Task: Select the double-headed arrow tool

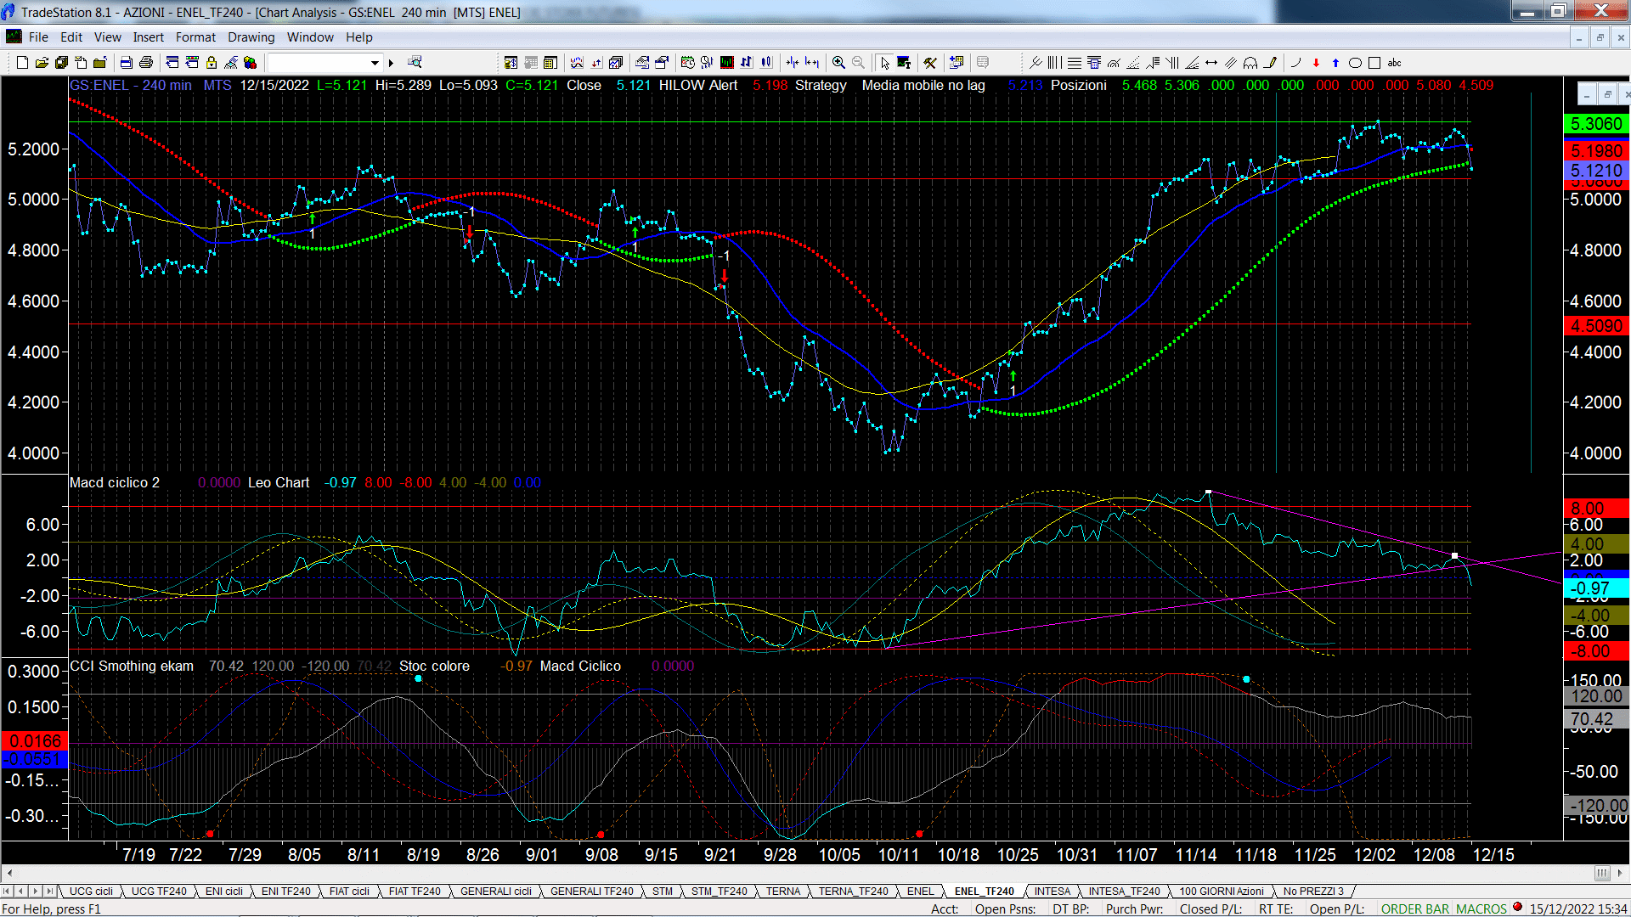Action: [1211, 63]
